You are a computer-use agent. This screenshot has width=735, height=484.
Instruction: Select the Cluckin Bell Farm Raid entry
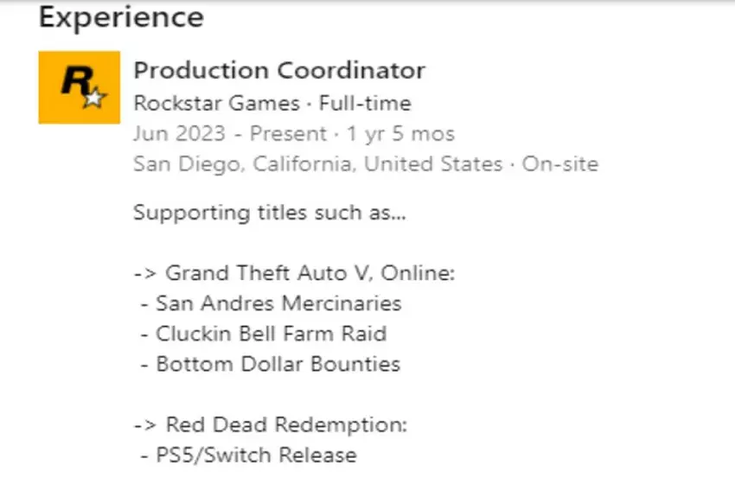(x=271, y=334)
